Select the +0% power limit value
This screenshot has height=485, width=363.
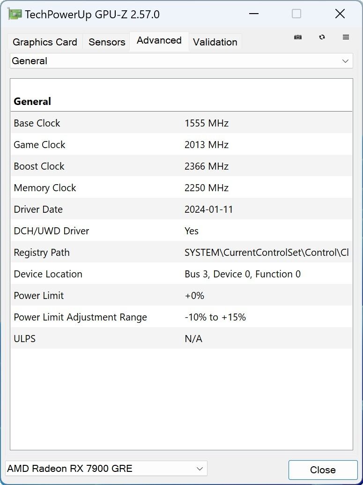(194, 296)
